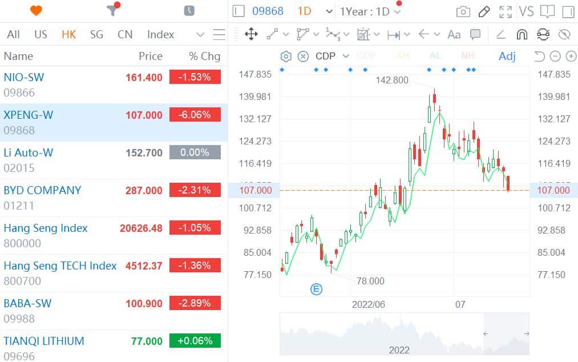
Task: Sort watchlist by % Chg column
Action: (205, 56)
